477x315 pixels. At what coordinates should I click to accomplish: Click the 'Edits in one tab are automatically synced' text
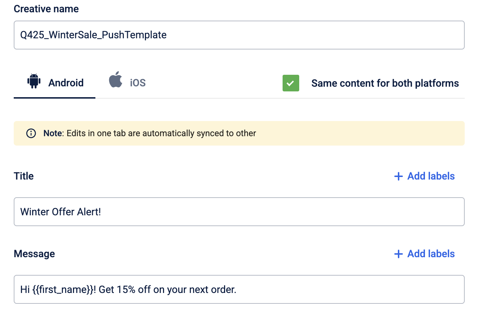(x=161, y=133)
